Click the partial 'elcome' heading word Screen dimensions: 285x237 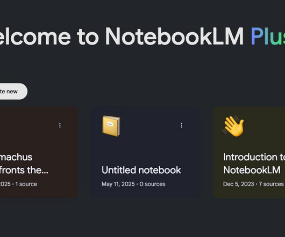[35, 36]
